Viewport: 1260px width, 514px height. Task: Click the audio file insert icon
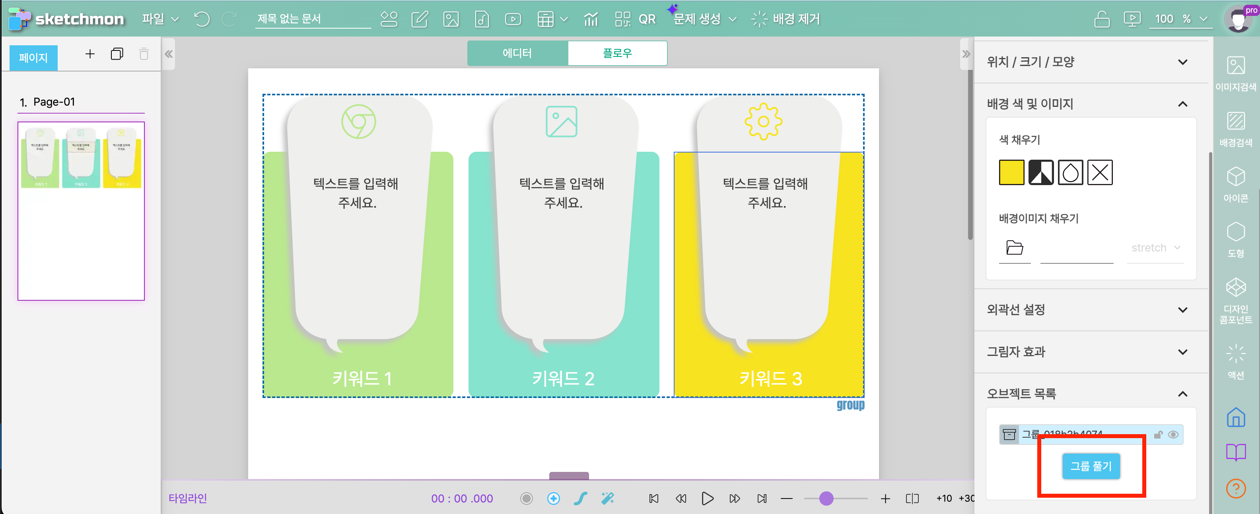[481, 19]
